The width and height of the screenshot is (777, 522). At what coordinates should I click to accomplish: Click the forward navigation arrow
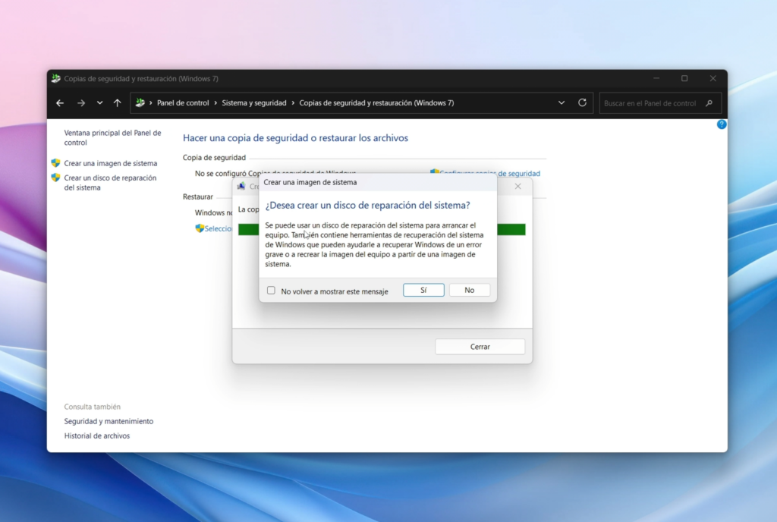click(80, 102)
